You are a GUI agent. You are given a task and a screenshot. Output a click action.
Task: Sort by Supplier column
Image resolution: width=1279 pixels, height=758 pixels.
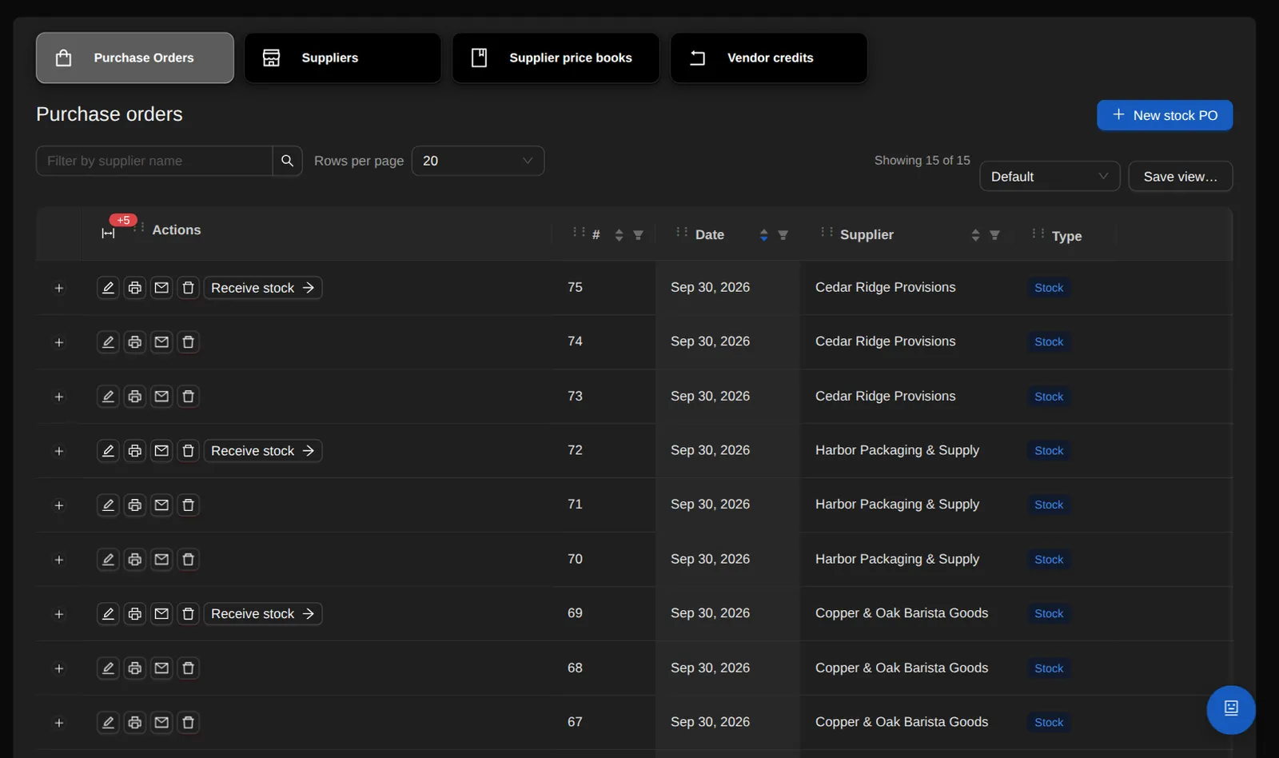coord(975,235)
